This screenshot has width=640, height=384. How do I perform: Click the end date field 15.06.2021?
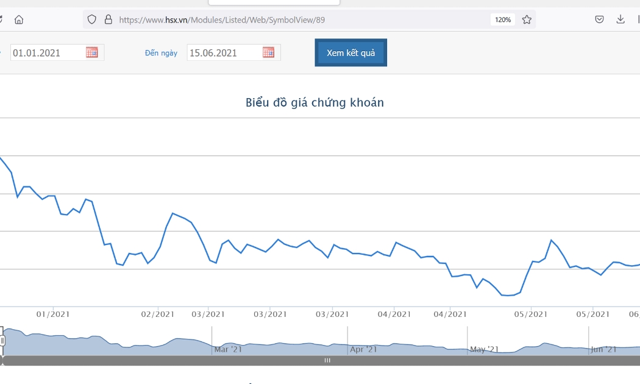(x=234, y=52)
